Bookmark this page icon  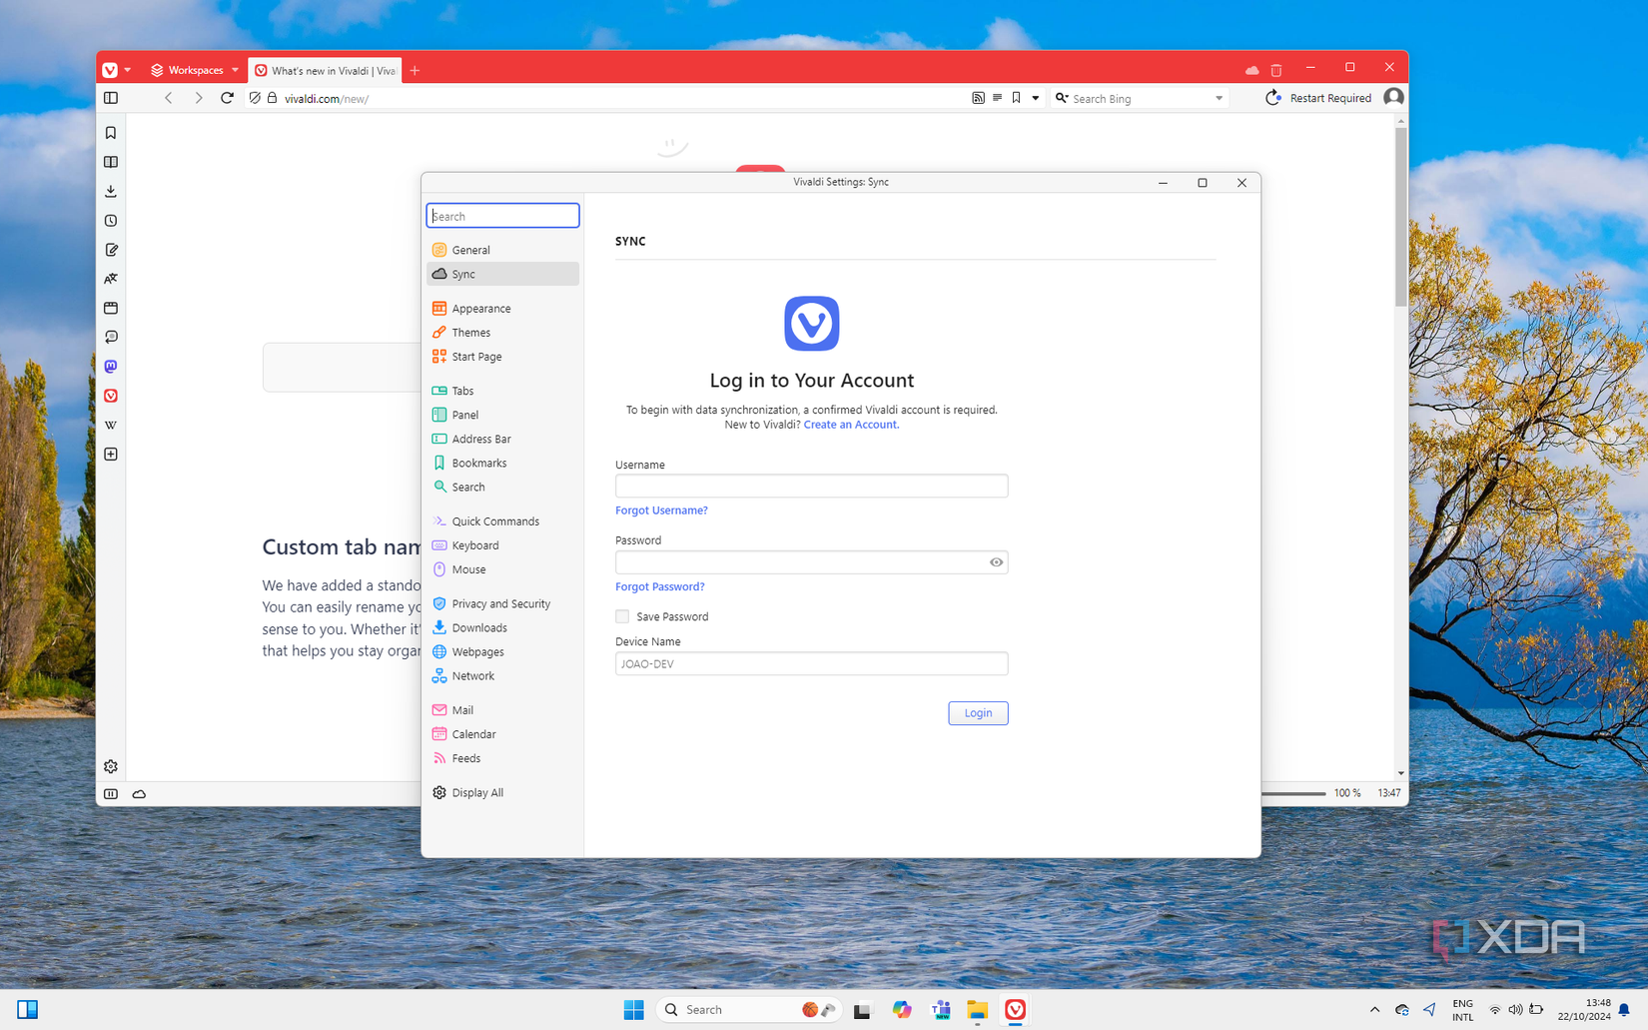click(1016, 98)
